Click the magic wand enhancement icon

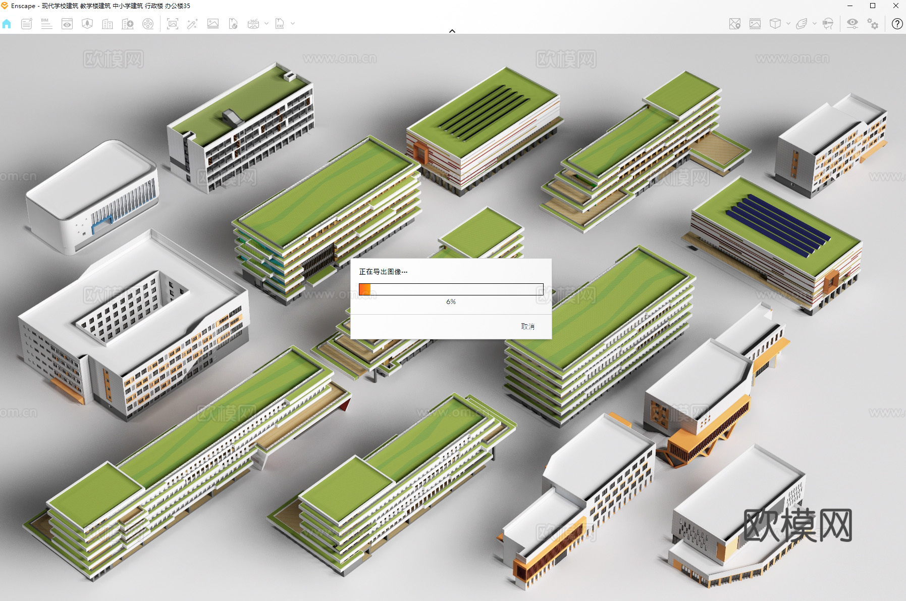pos(192,24)
